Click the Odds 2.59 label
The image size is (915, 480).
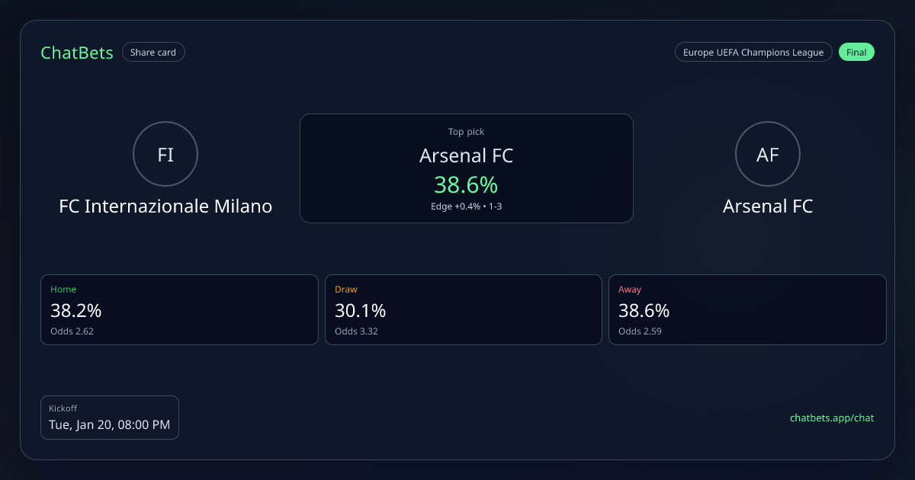click(640, 331)
